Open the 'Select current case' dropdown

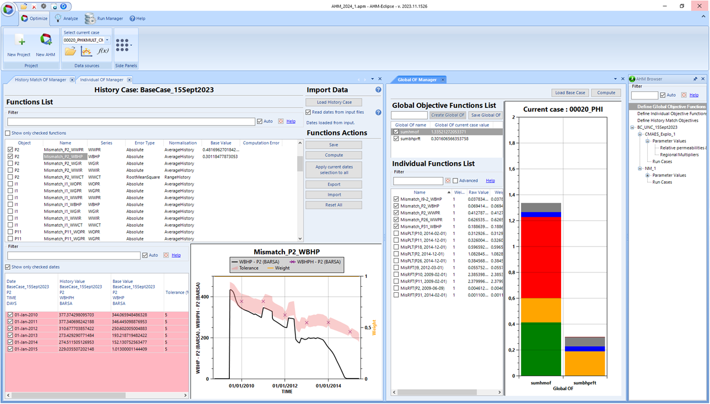(107, 40)
